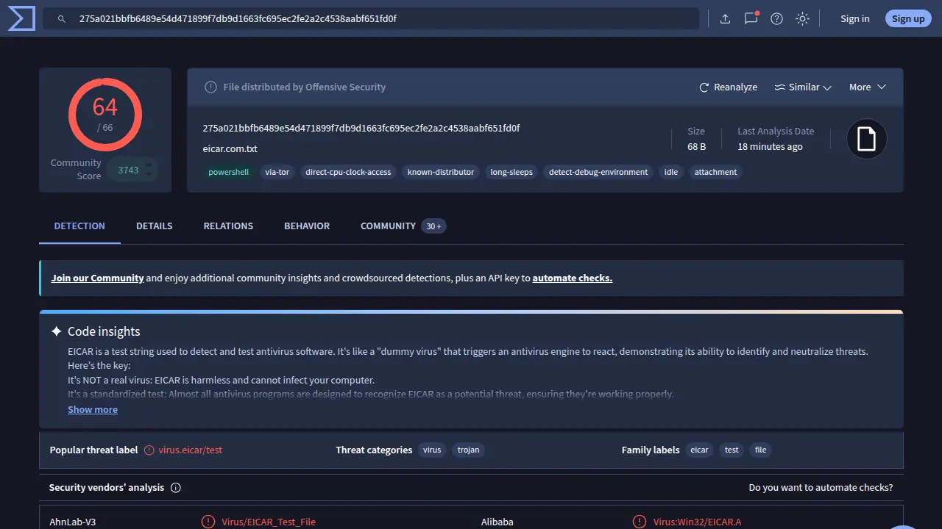Viewport: 942px width, 529px height.
Task: Switch to the RELATIONS tab
Action: [x=228, y=226]
